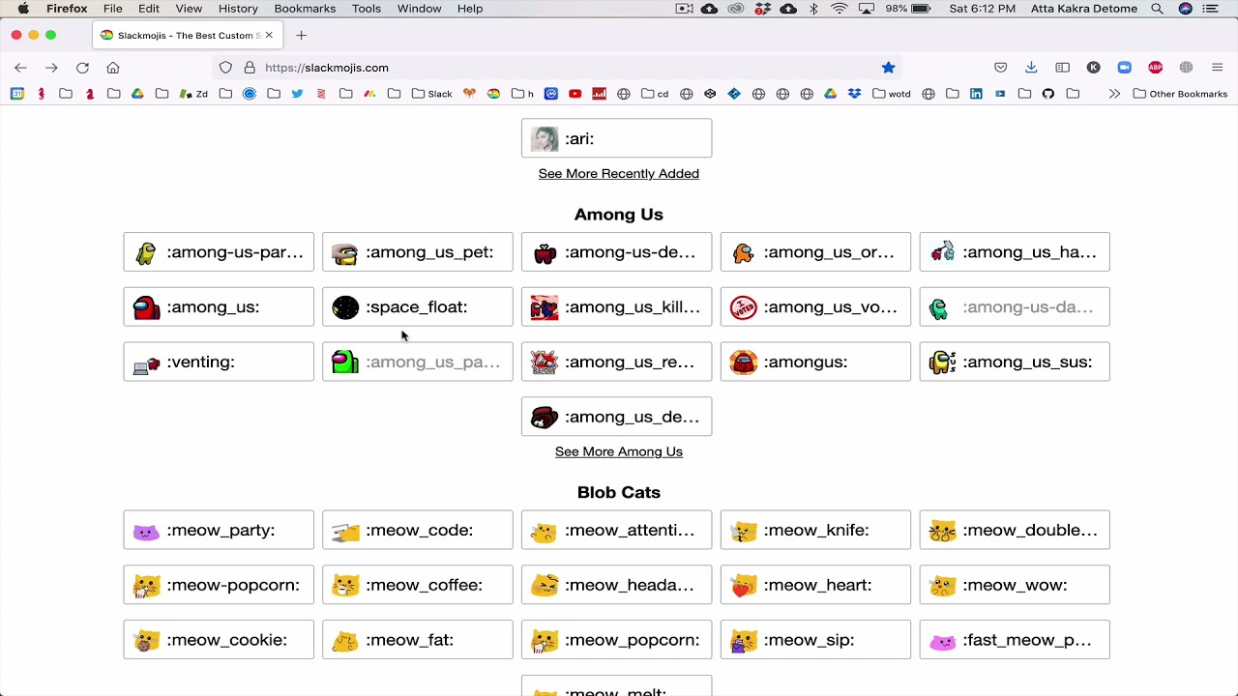Image resolution: width=1238 pixels, height=696 pixels.
Task: Select the :meow_heart: emoji icon
Action: (x=744, y=586)
